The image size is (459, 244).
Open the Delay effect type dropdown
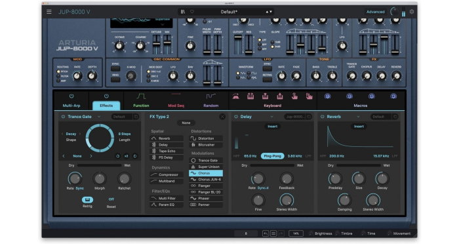click(271, 117)
